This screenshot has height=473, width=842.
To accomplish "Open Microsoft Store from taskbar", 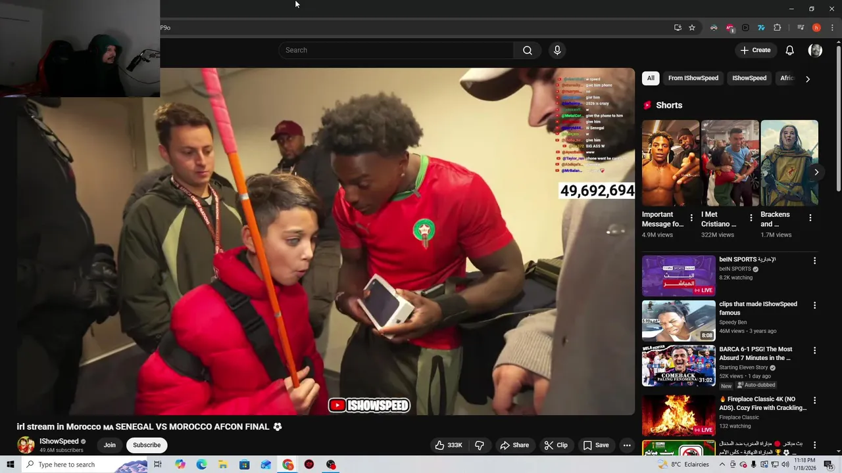I will pyautogui.click(x=244, y=464).
